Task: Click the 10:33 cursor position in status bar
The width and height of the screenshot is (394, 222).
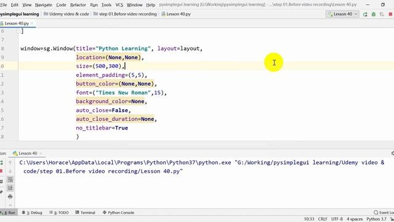Action: click(309, 220)
